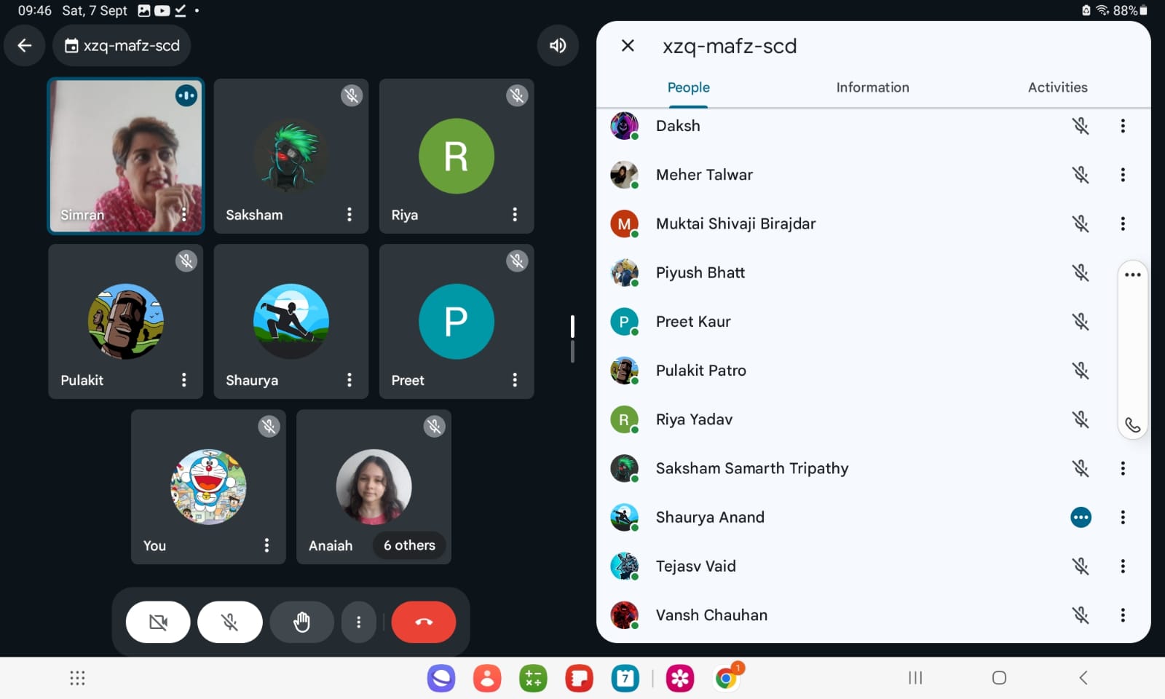Unmute your microphone in the call bar

coord(230,622)
